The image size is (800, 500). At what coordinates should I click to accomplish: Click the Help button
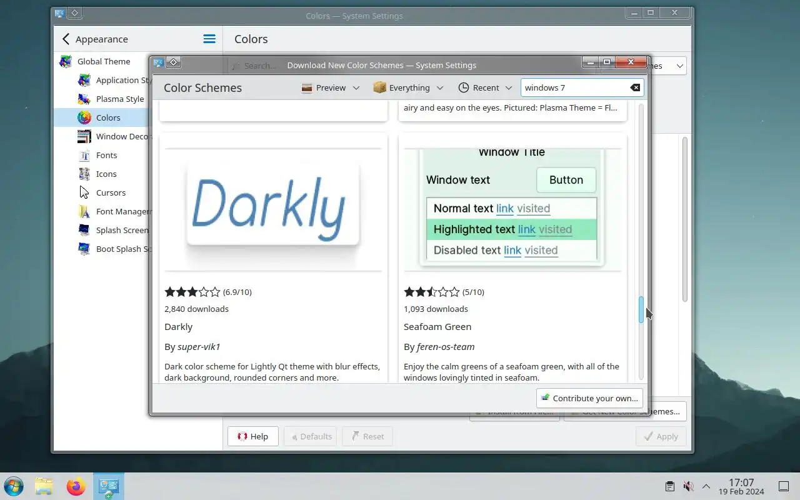point(252,436)
